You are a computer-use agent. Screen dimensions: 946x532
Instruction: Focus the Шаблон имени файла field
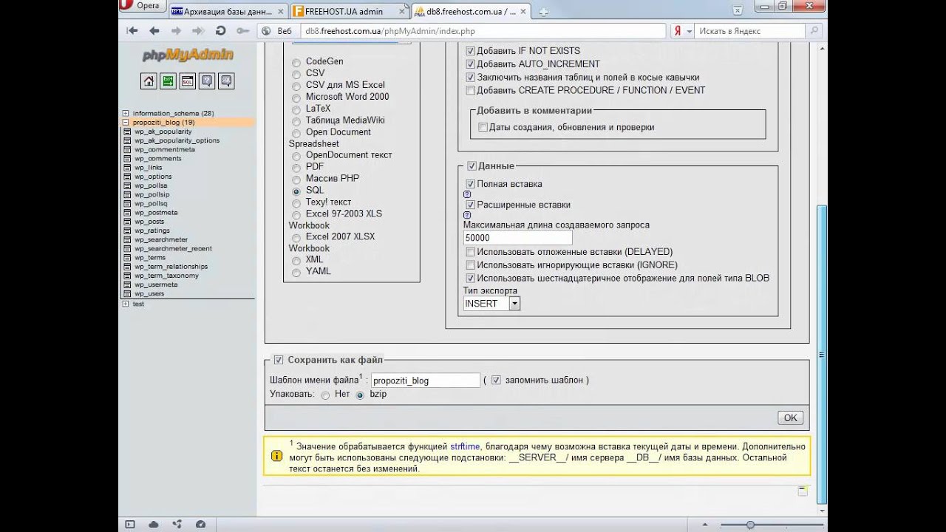tap(426, 381)
